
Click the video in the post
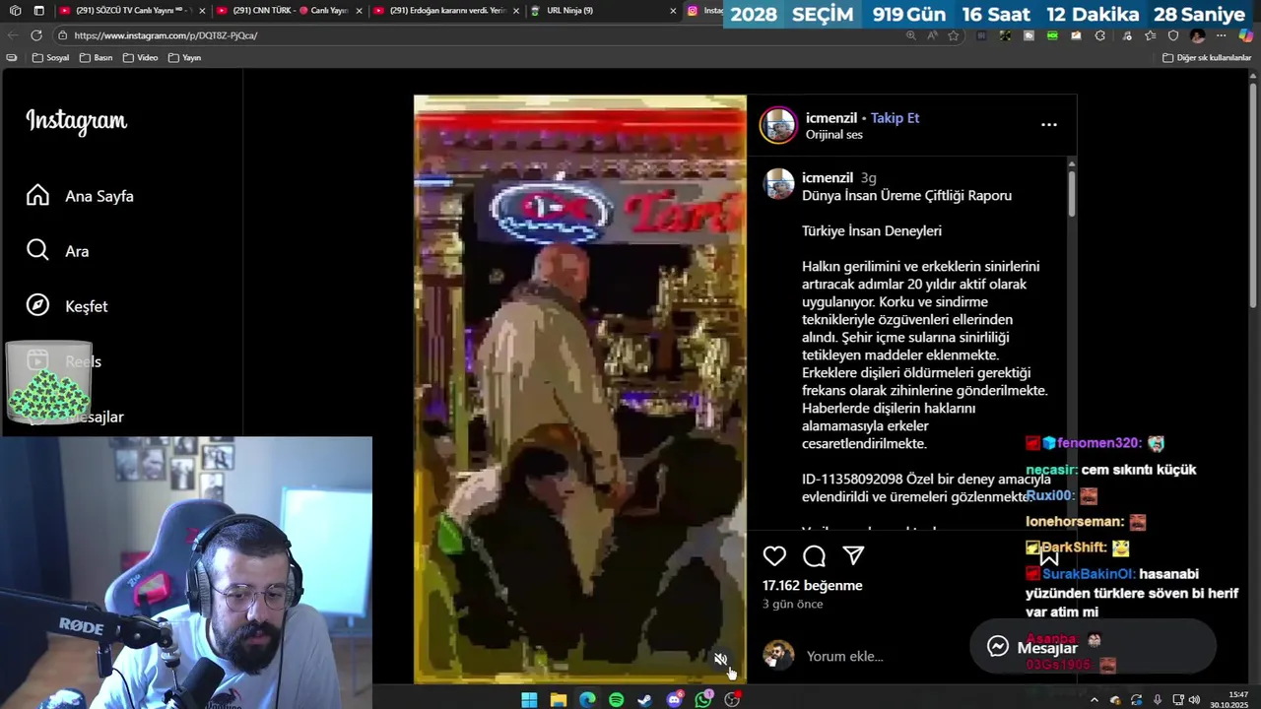point(580,389)
